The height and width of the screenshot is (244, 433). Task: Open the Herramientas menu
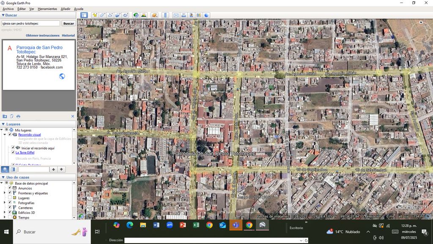tap(47, 9)
